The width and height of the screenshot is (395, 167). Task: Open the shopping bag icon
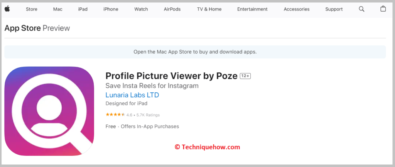383,9
